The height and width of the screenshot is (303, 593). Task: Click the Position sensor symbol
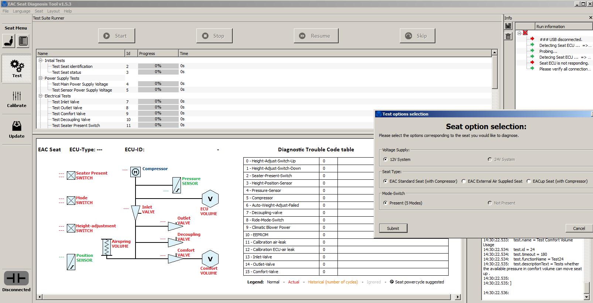pyautogui.click(x=71, y=262)
